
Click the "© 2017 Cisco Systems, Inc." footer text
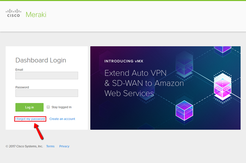click(24, 146)
